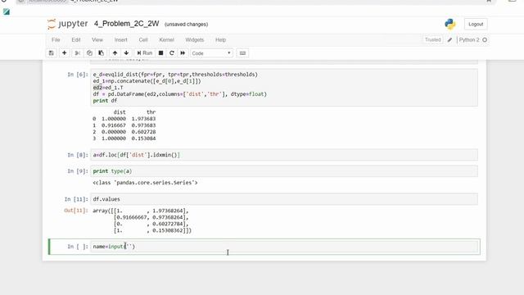This screenshot has width=524, height=295.
Task: Move selected cell down arrow
Action: pyautogui.click(x=126, y=53)
